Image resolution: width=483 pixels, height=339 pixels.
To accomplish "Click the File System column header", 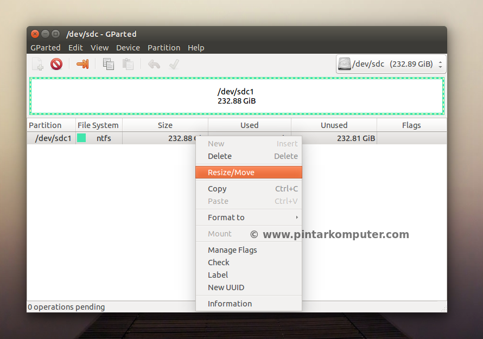I will tap(99, 125).
